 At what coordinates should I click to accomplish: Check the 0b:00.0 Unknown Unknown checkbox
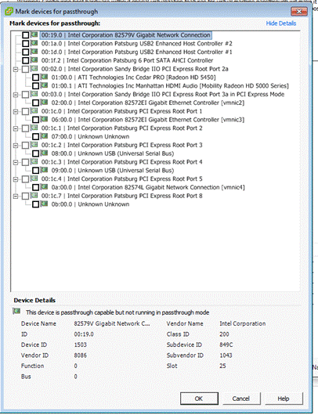coord(36,204)
